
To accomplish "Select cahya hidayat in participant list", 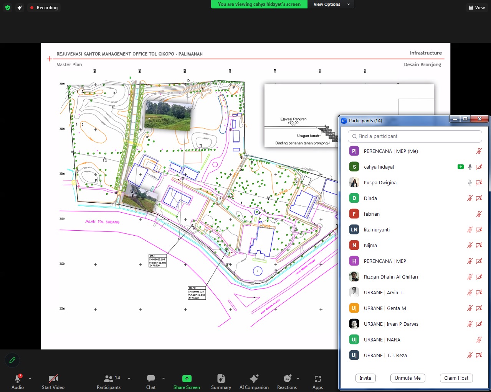I will tap(379, 167).
